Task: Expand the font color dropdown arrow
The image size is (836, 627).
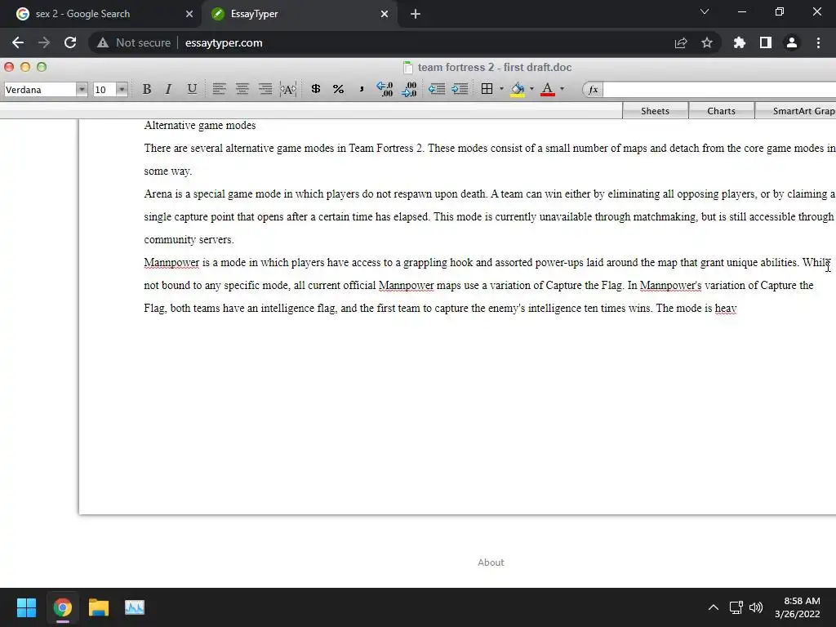Action: 562,89
